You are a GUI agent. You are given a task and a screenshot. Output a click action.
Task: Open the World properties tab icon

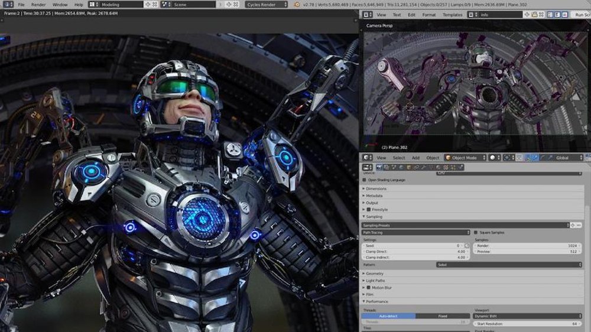pos(401,168)
